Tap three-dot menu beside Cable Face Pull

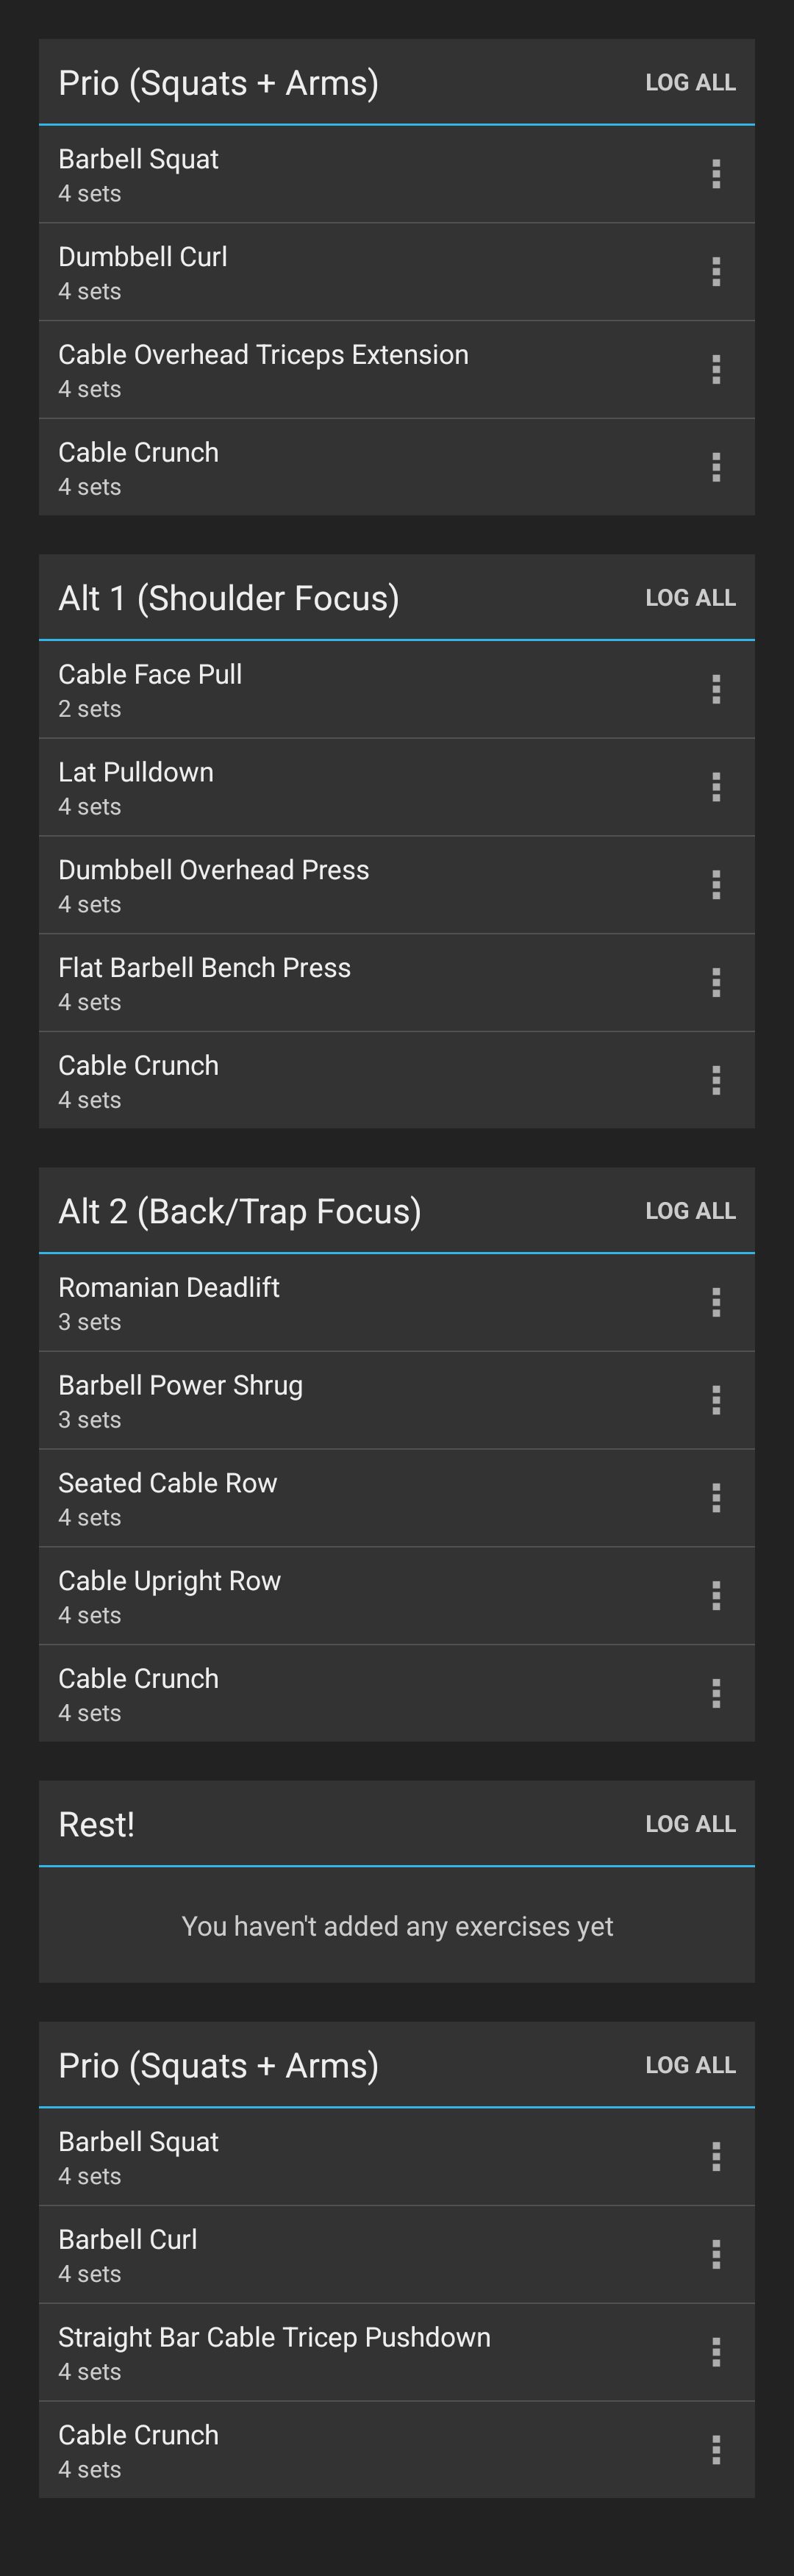click(x=716, y=689)
